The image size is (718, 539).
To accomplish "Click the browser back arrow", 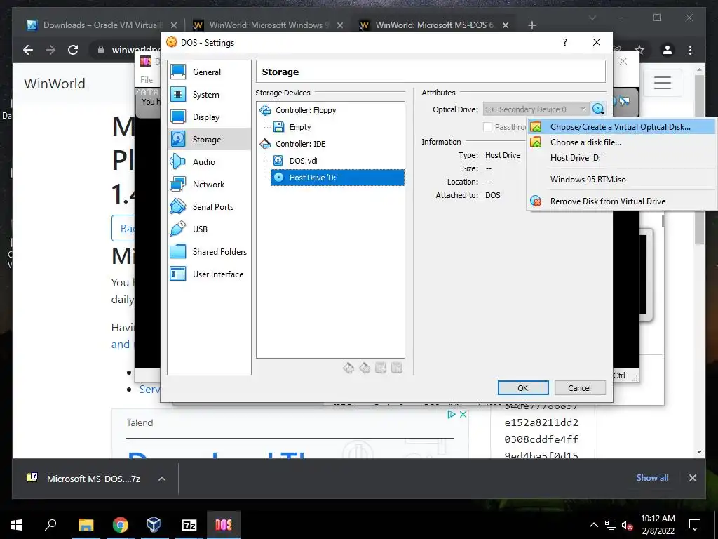I will click(x=28, y=50).
